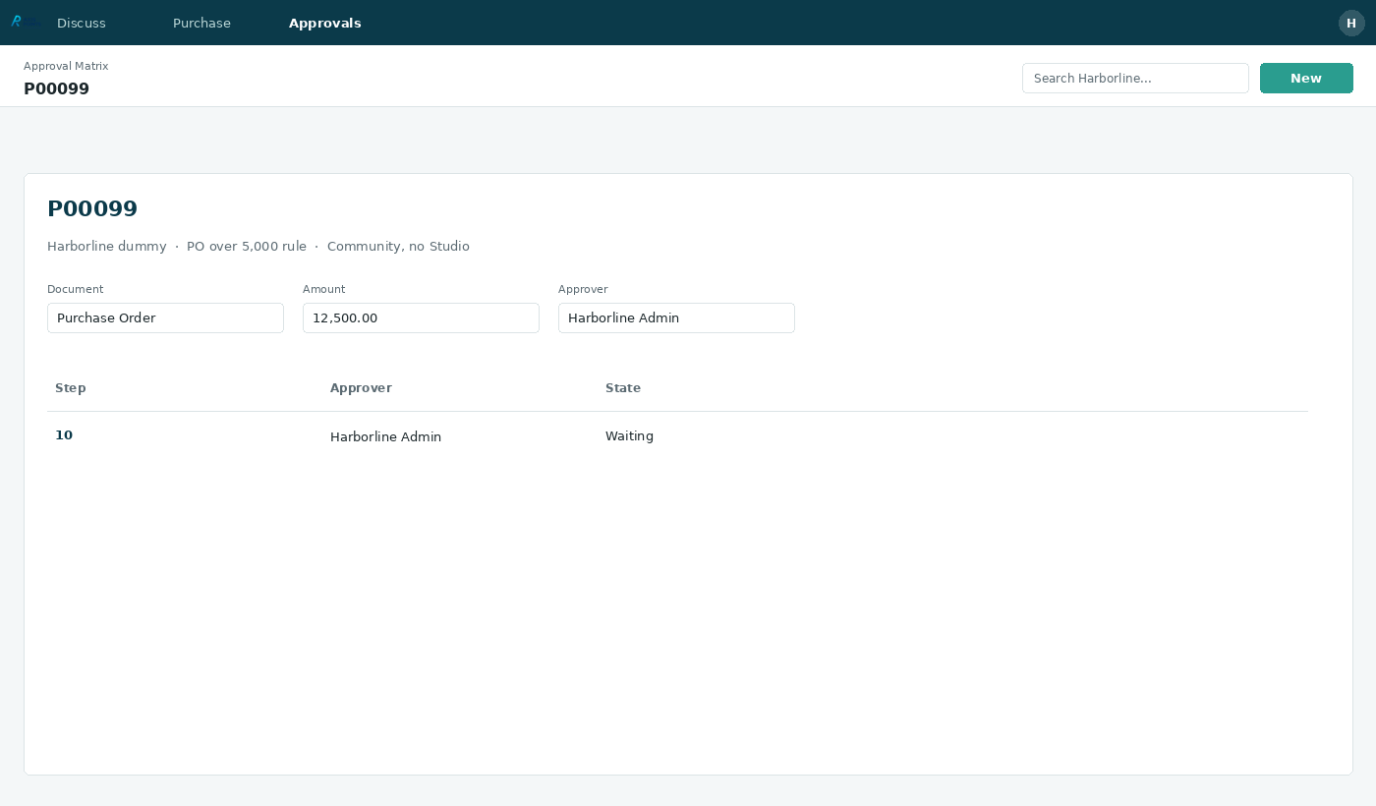The image size is (1376, 806).
Task: Click the Waiting state cell
Action: point(629,436)
